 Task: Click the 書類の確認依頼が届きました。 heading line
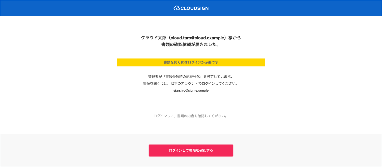(x=191, y=45)
